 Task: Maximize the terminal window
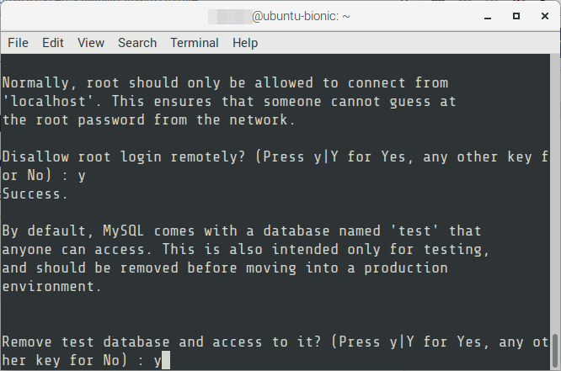pyautogui.click(x=516, y=16)
